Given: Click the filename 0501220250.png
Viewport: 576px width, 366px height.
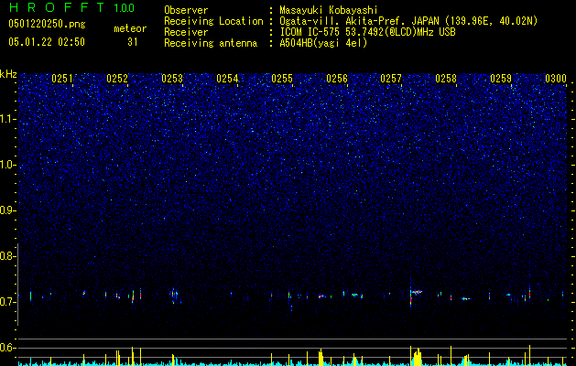Looking at the screenshot, I should coord(47,25).
